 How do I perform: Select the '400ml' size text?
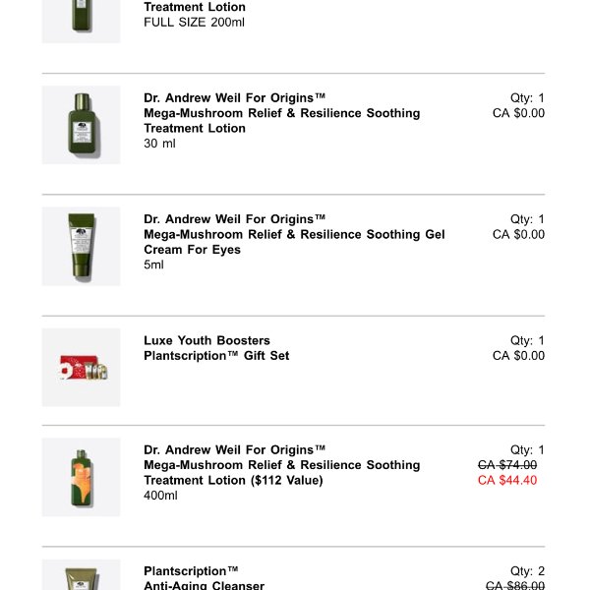coord(161,496)
